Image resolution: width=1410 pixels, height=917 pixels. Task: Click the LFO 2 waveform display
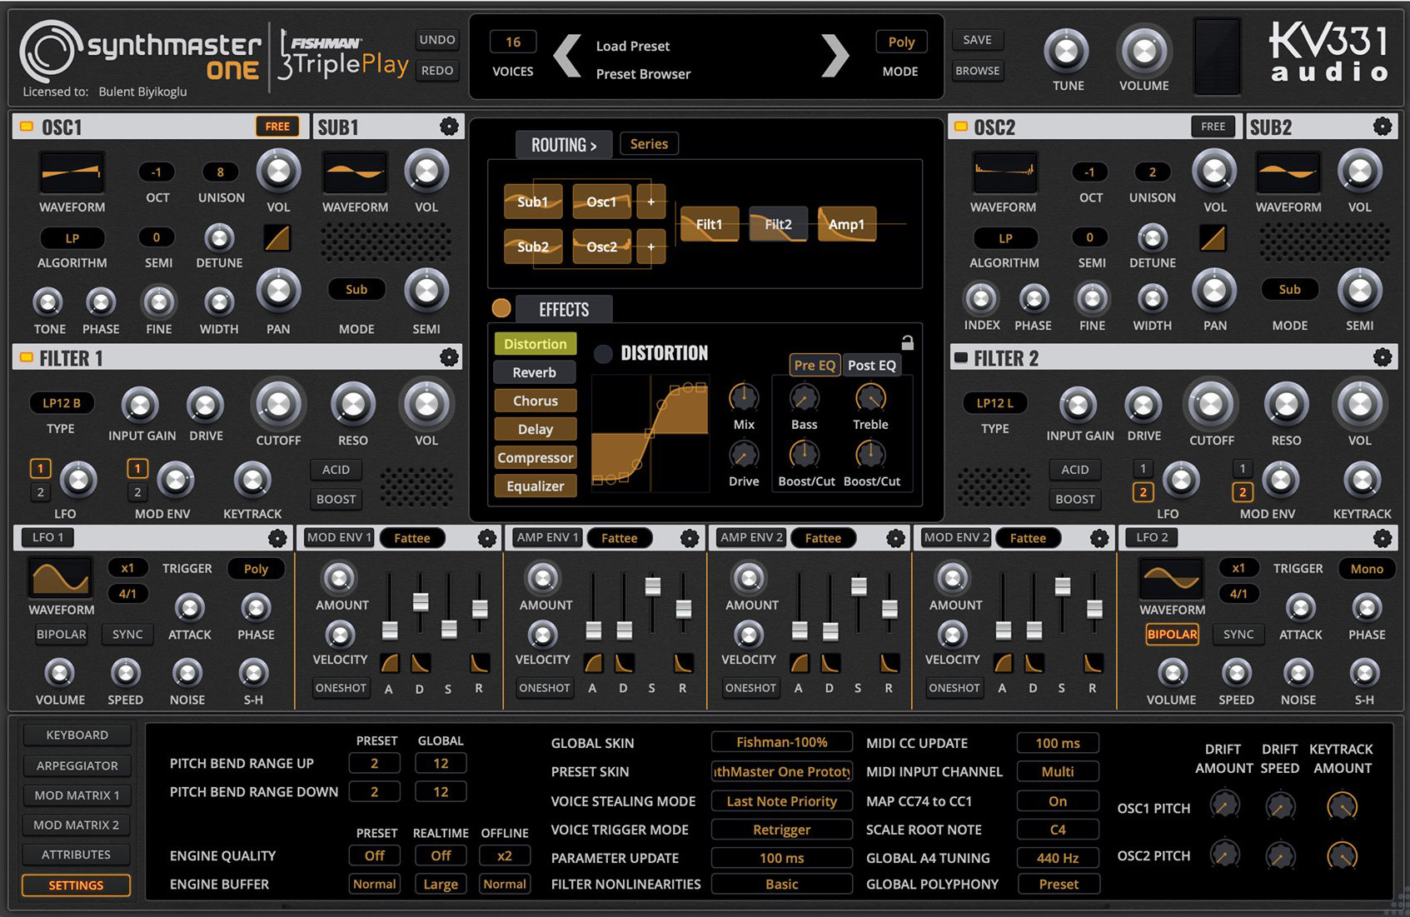pos(1171,579)
